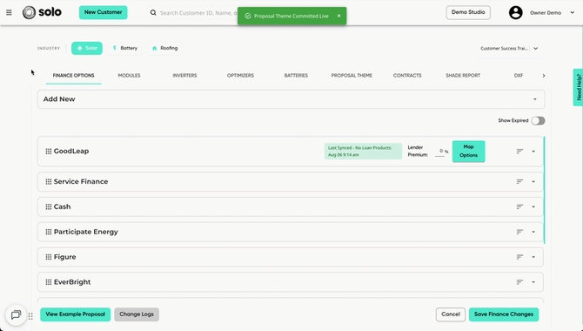Click the search magnifier icon
This screenshot has width=583, height=331.
(153, 13)
